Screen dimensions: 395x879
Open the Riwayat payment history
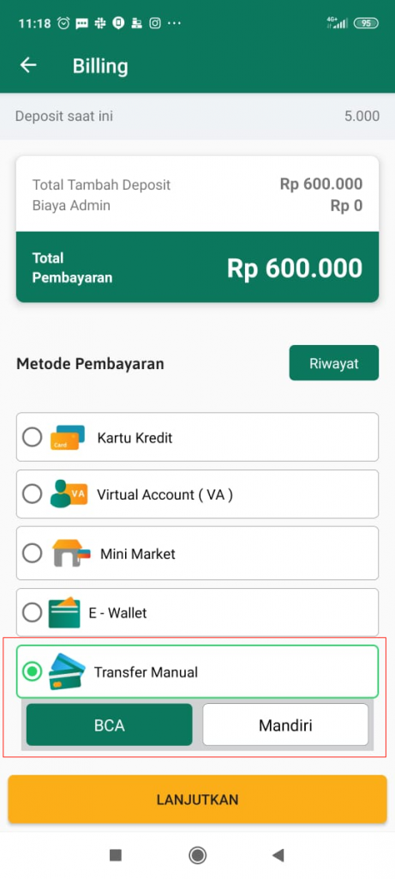pos(334,363)
